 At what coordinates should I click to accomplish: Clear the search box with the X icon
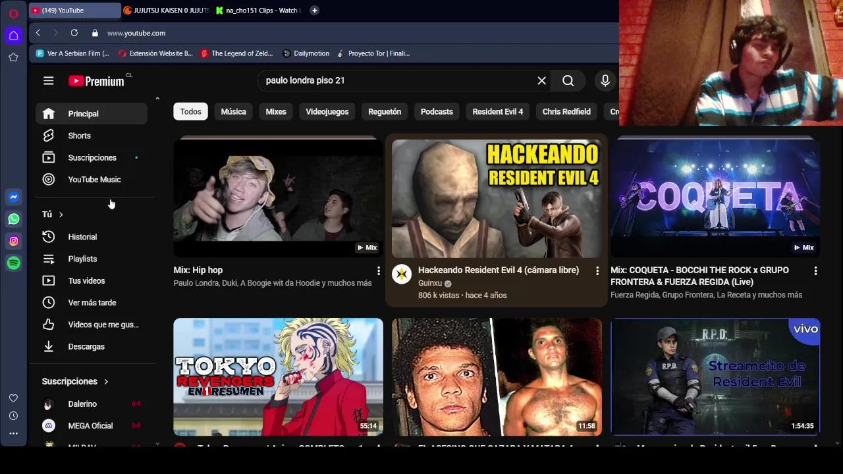(541, 80)
